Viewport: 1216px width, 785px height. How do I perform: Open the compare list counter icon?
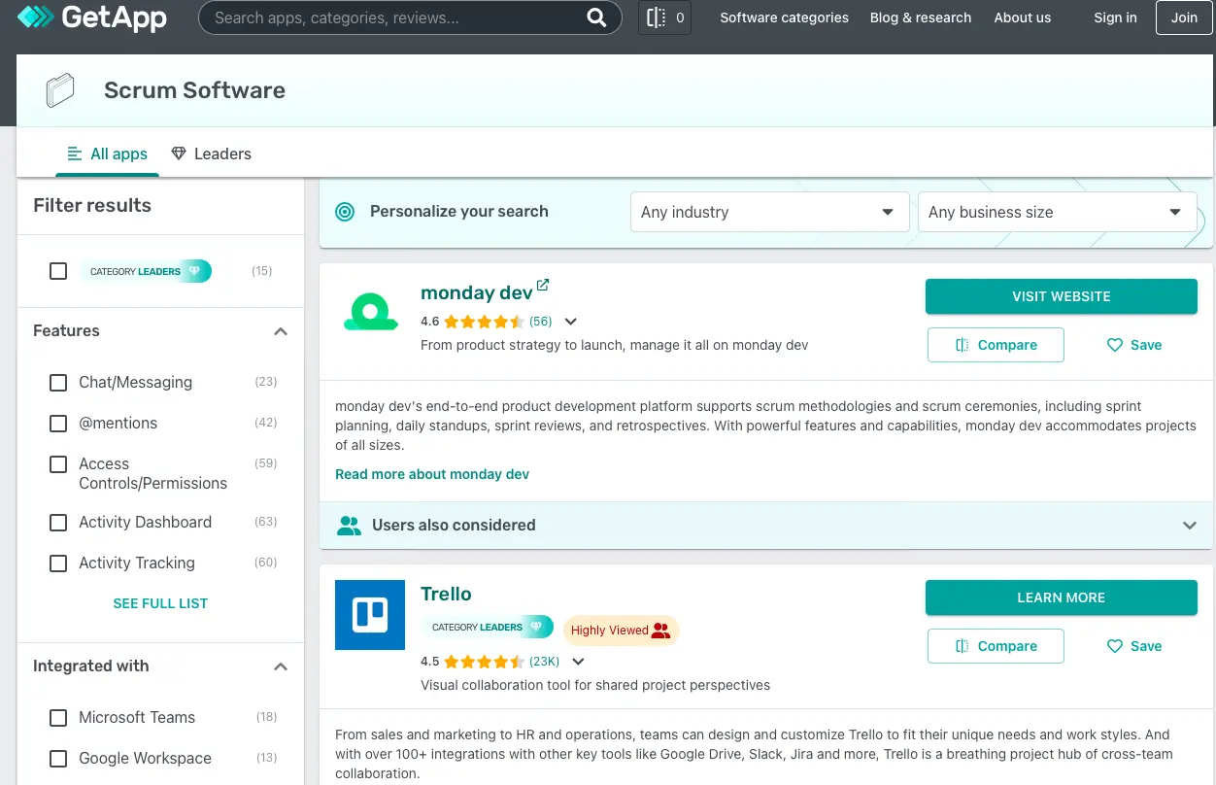pyautogui.click(x=664, y=17)
